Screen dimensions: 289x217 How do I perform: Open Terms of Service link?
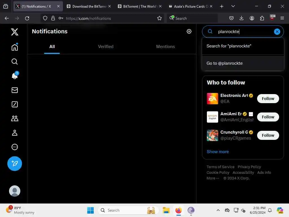pyautogui.click(x=220, y=167)
